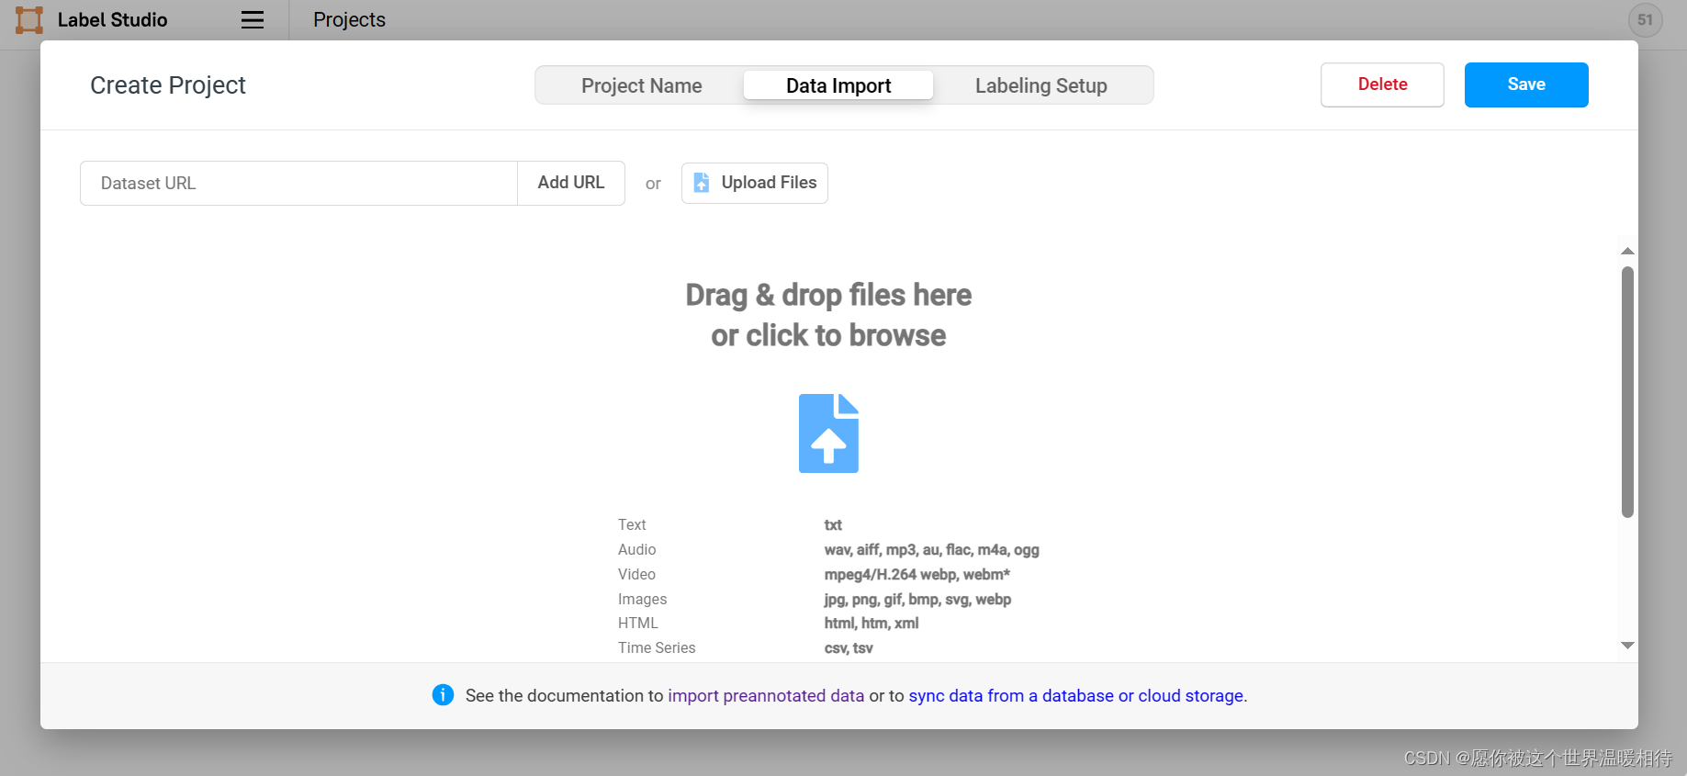This screenshot has width=1687, height=776.
Task: Click the info icon in the footer
Action: 443,695
